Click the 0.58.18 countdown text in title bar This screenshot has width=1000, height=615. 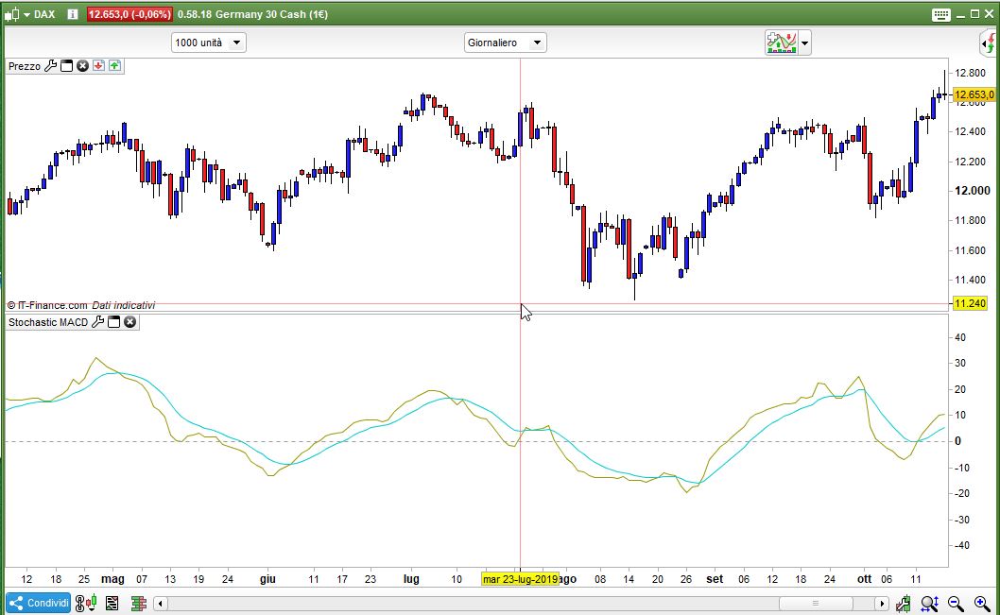click(x=195, y=14)
